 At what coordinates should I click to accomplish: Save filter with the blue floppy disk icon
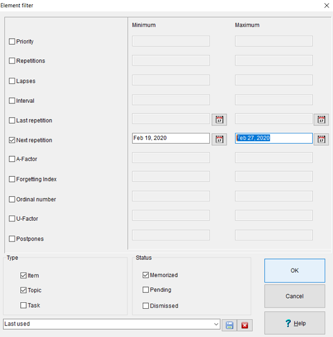click(230, 325)
